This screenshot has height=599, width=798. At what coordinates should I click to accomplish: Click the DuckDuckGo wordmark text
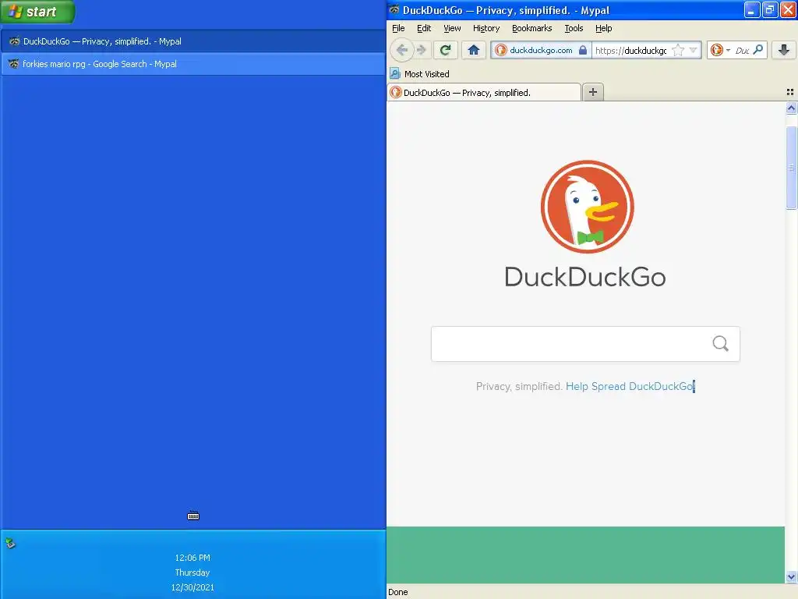tap(585, 277)
